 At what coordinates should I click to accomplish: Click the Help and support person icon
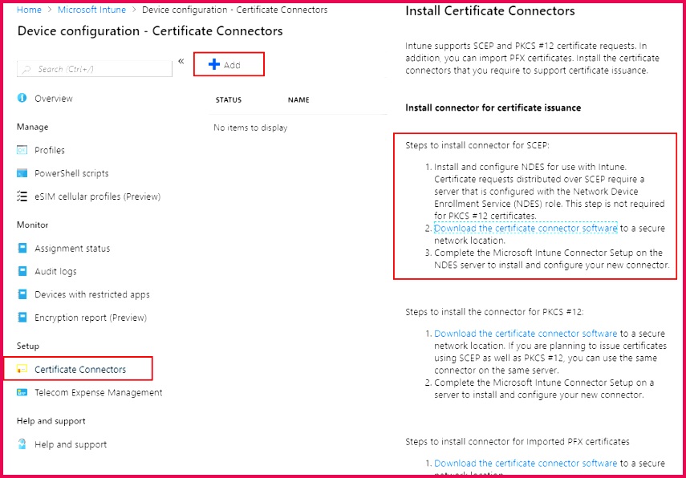(x=22, y=444)
